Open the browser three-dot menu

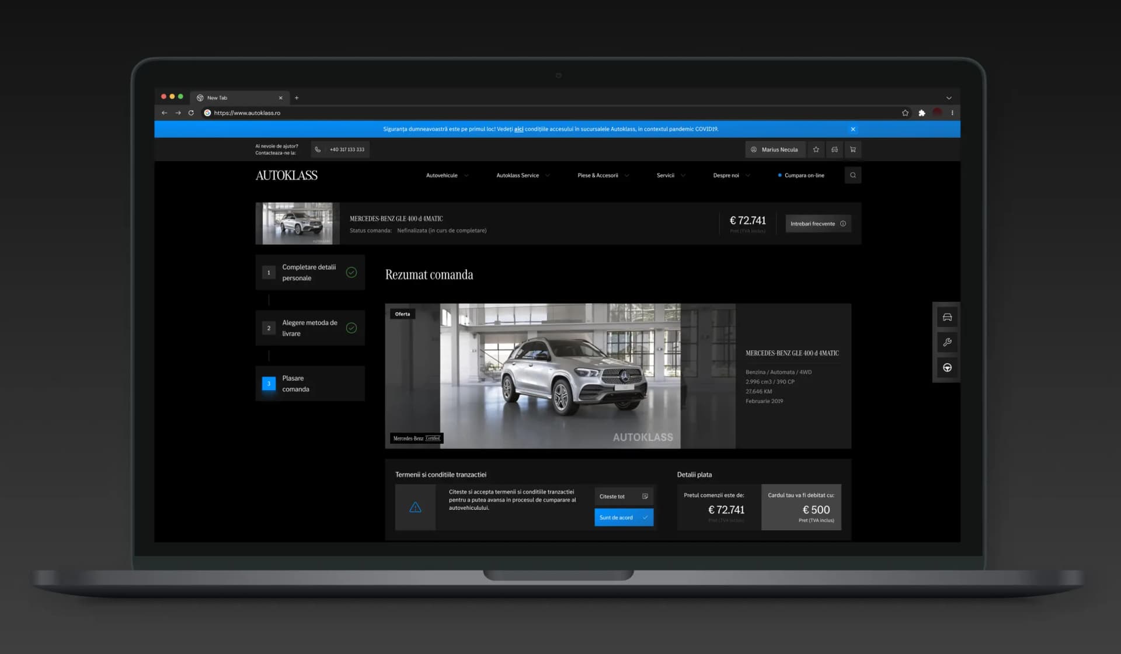(x=952, y=113)
